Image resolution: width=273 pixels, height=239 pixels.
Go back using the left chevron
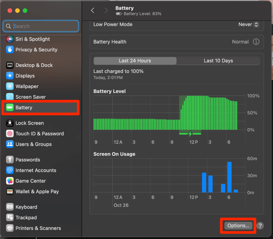[x=93, y=11]
